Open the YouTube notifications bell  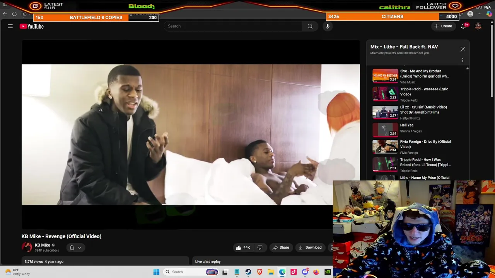[x=463, y=26]
